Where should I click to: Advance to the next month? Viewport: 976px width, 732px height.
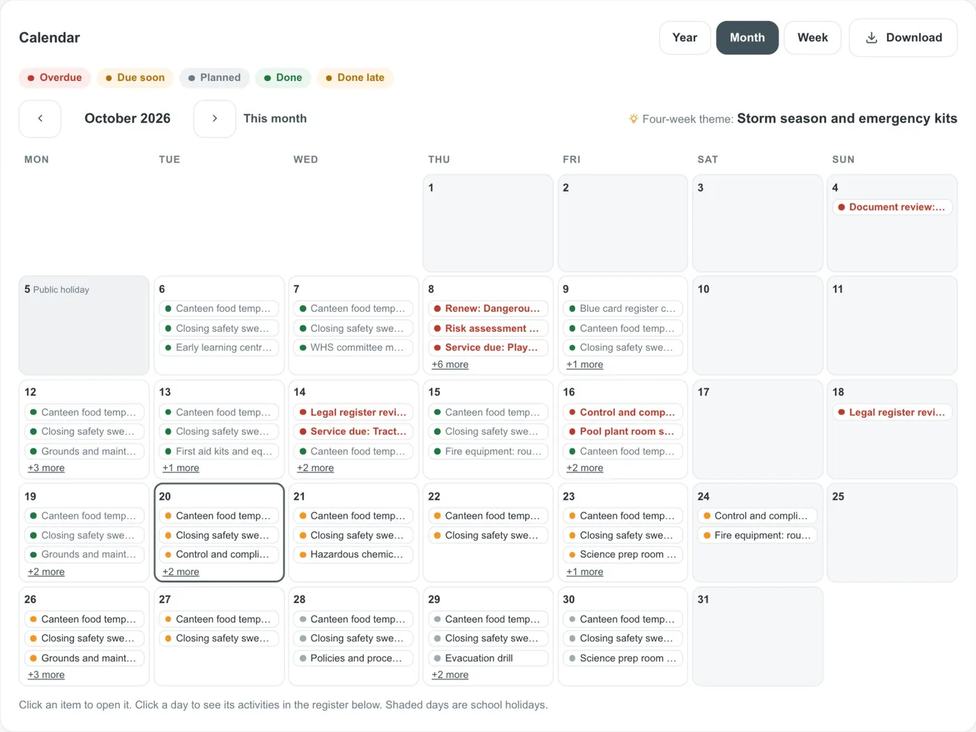(x=214, y=119)
